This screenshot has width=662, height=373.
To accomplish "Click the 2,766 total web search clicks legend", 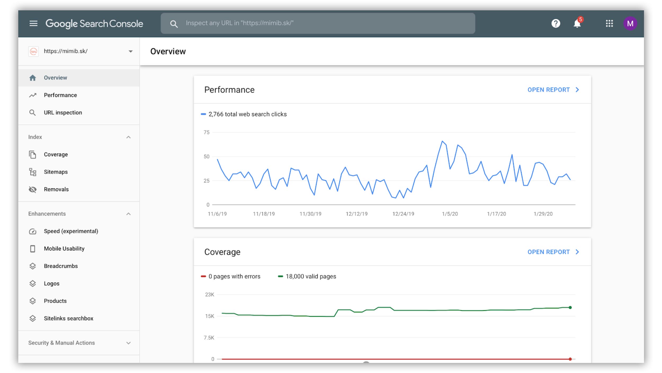I will click(244, 114).
